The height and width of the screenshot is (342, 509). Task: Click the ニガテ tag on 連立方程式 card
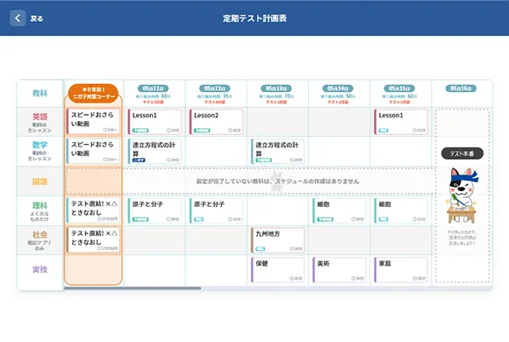coord(139,160)
